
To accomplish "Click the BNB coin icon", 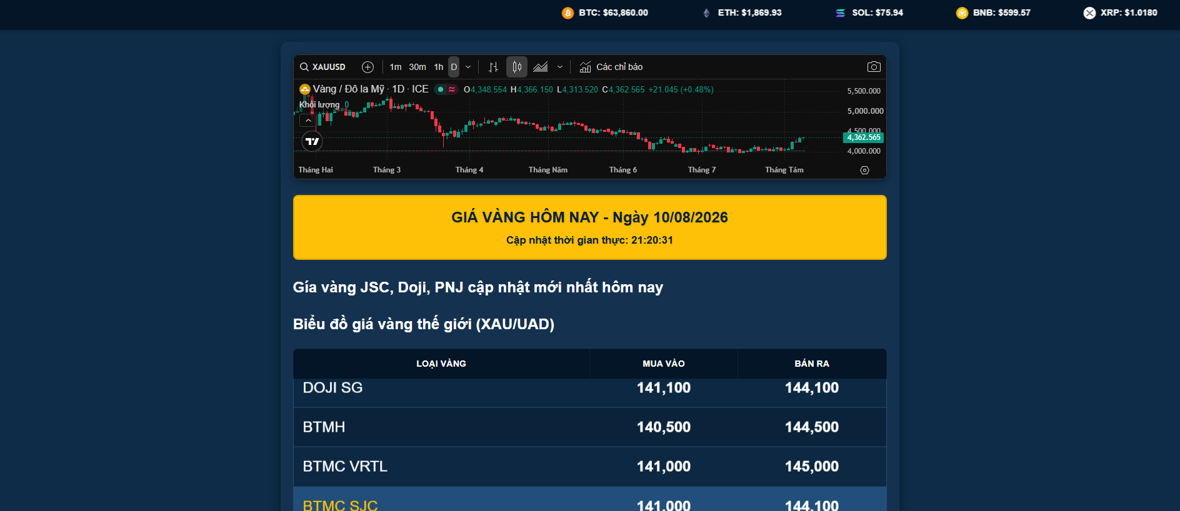I will 962,12.
